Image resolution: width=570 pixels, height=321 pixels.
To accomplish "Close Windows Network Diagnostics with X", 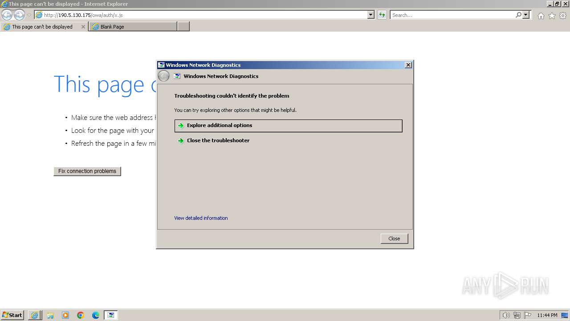I will coord(408,65).
